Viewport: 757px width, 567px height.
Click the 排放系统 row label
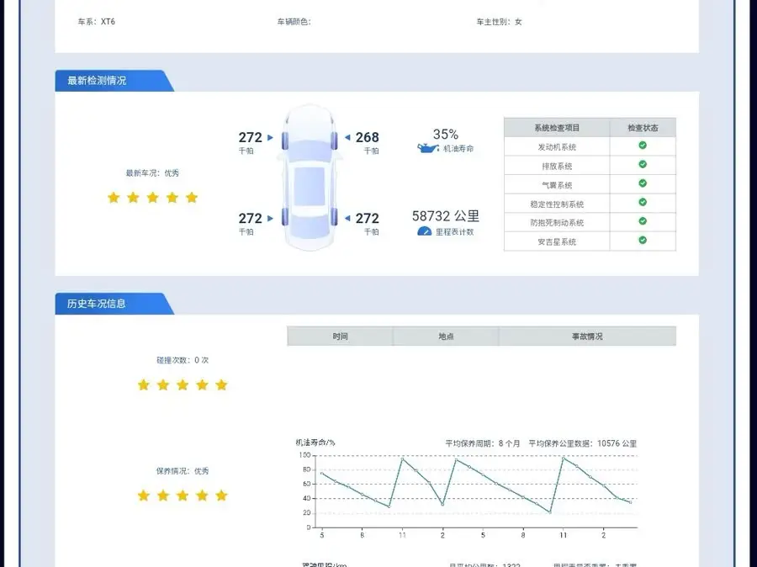[557, 166]
